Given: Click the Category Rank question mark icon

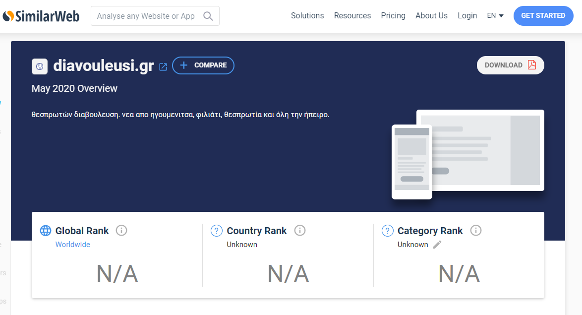Looking at the screenshot, I should [x=388, y=231].
